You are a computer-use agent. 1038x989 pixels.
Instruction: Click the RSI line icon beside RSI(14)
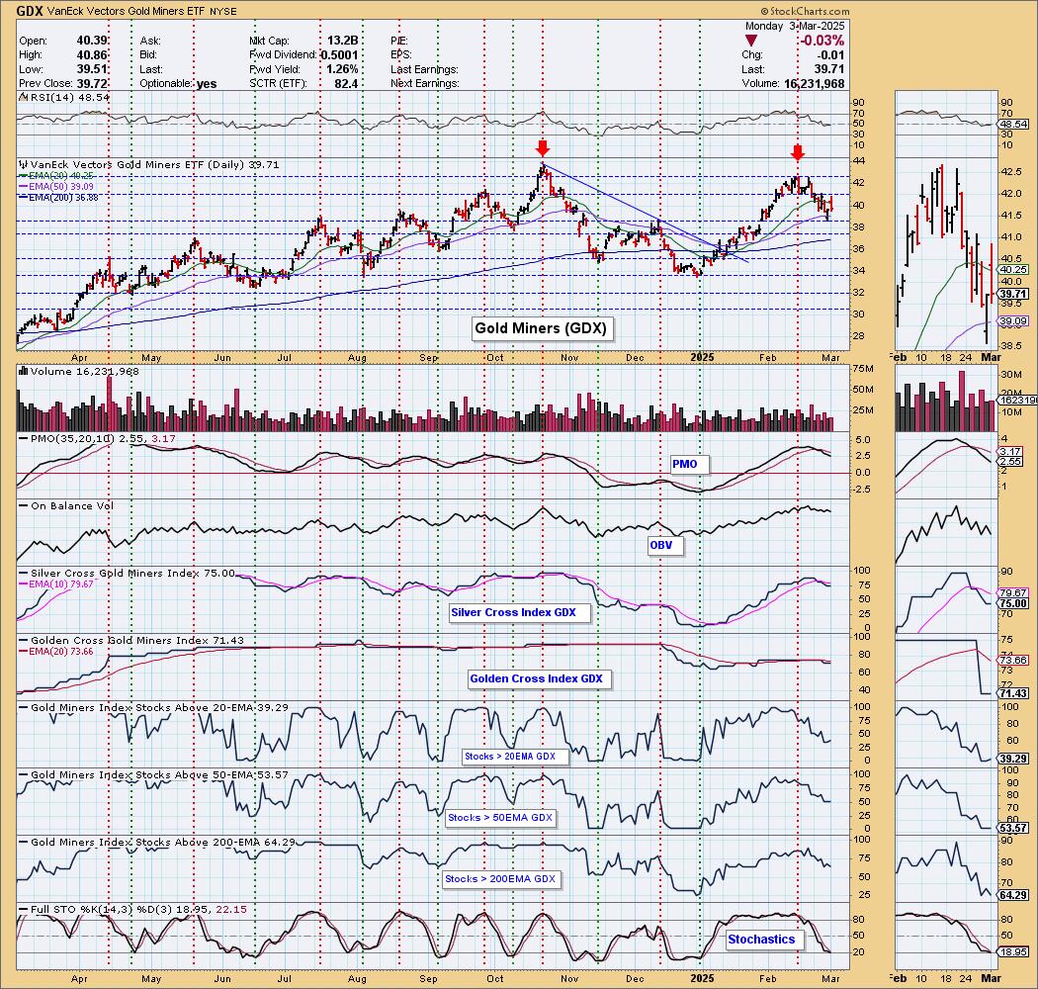click(23, 97)
